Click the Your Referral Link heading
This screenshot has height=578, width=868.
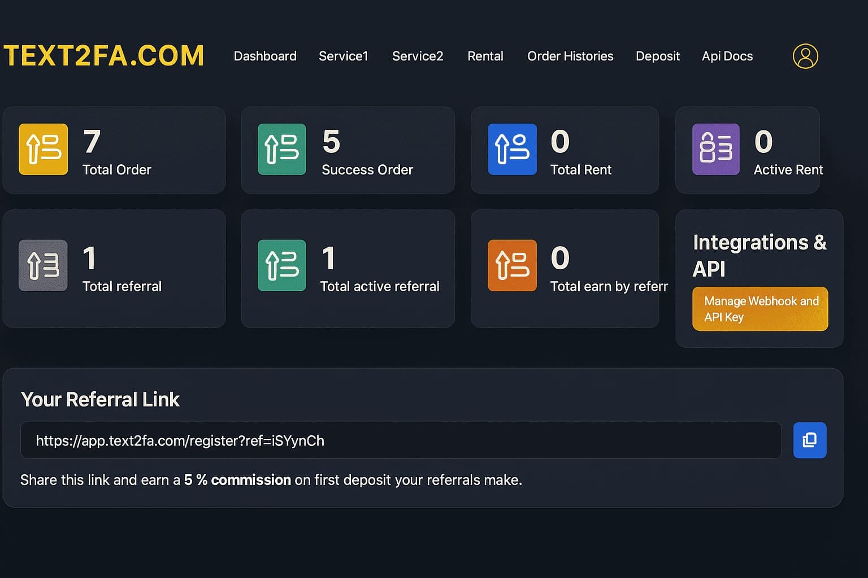click(100, 400)
